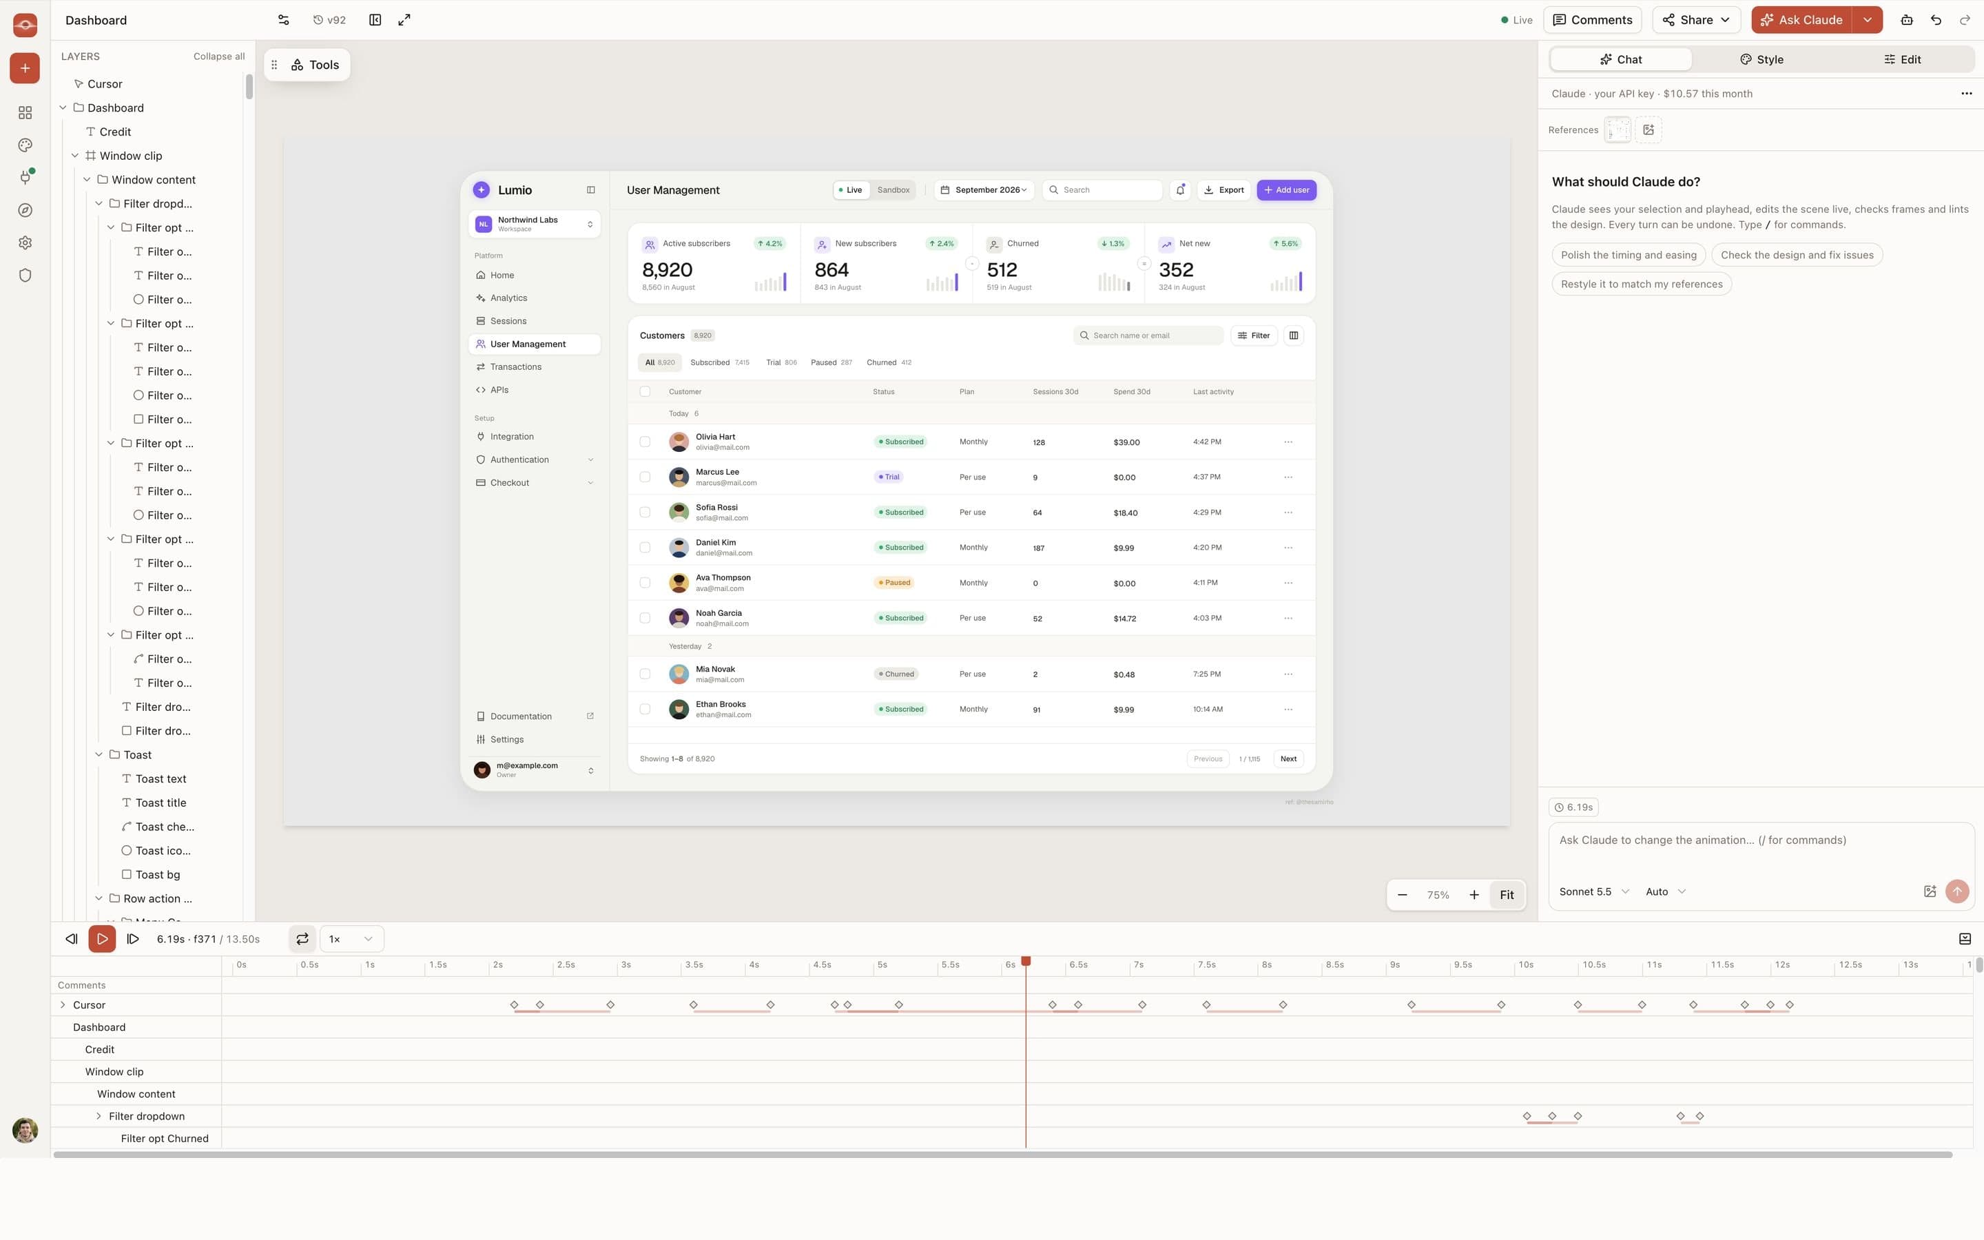
Task: Switch to the Chat tab
Action: coord(1621,59)
